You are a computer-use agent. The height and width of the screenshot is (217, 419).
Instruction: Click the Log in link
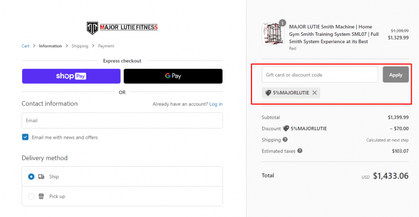215,104
